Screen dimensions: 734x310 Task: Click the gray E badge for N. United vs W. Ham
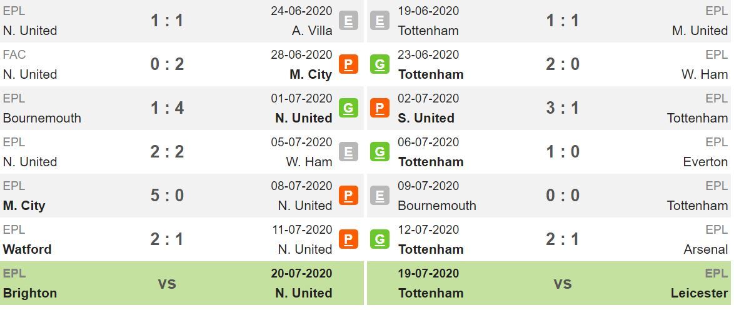[x=349, y=152]
